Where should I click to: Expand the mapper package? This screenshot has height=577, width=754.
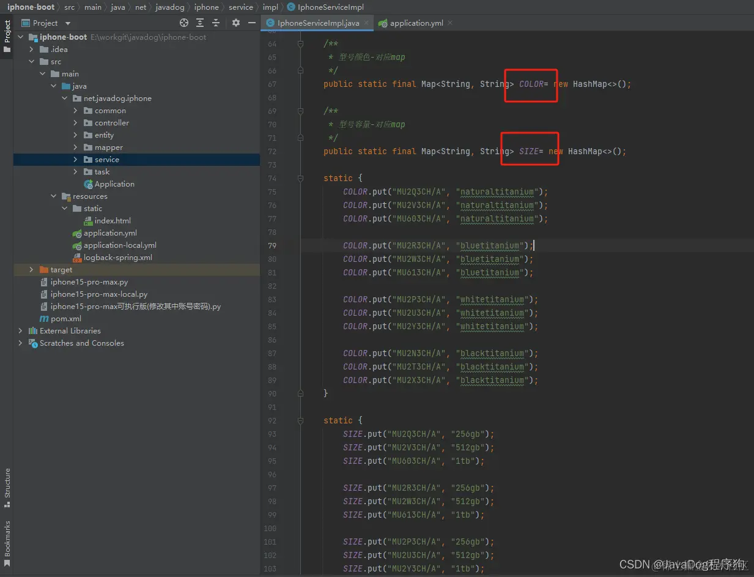(x=76, y=147)
